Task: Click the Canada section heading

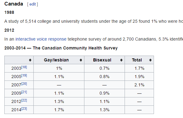Action: click(x=14, y=4)
